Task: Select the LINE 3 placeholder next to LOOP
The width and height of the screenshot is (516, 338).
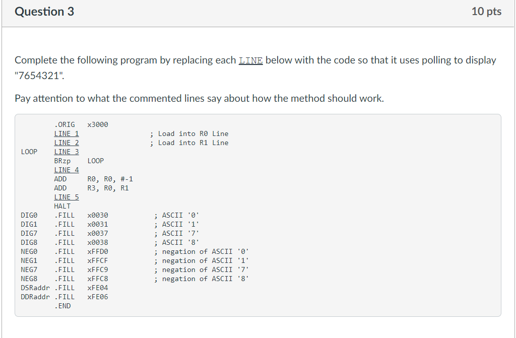Action: pyautogui.click(x=67, y=152)
